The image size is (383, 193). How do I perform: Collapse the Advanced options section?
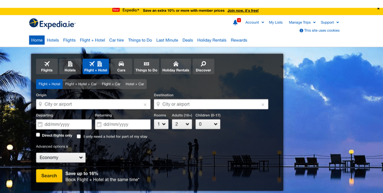click(52, 146)
